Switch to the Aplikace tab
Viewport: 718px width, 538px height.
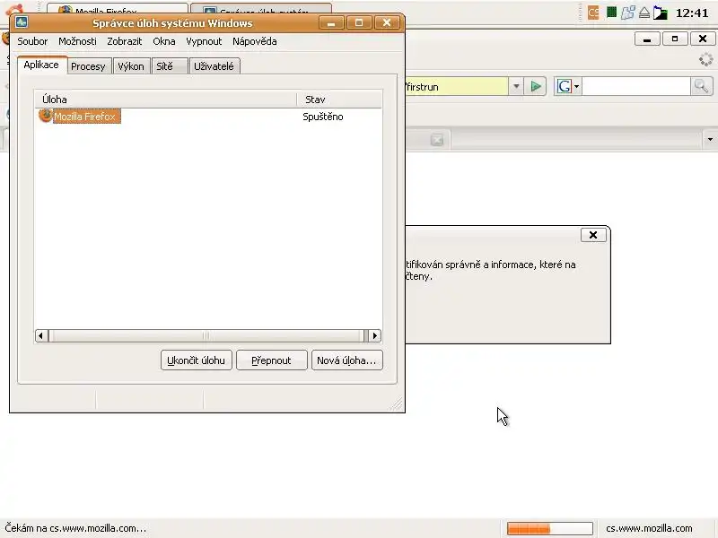pos(41,65)
